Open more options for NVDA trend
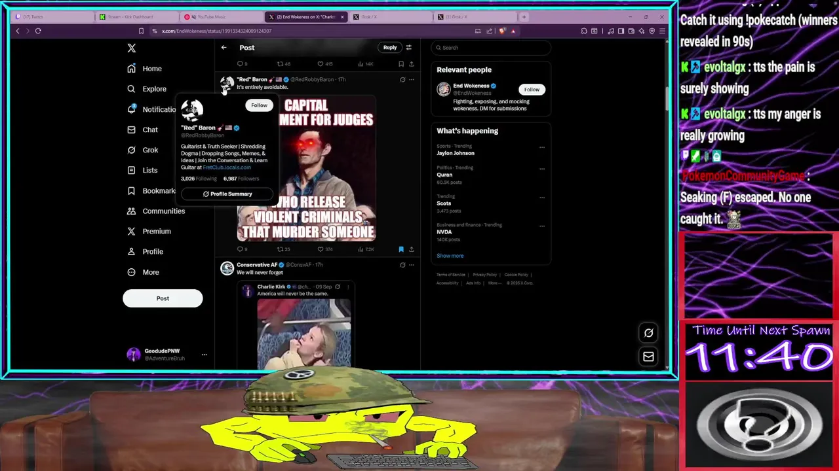The image size is (839, 471). [542, 226]
